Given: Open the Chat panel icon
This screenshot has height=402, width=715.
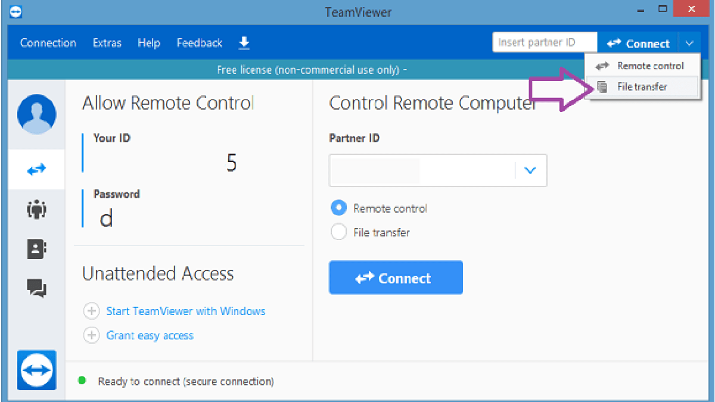Looking at the screenshot, I should click(x=36, y=288).
